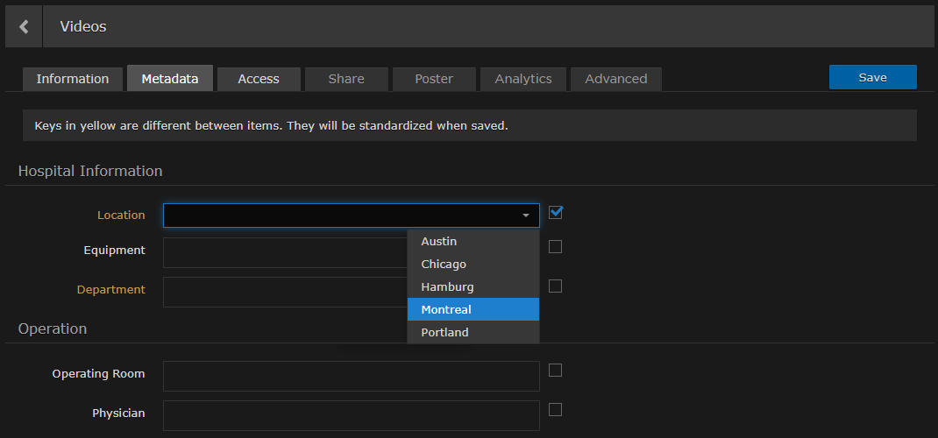
Task: Go to the Analytics tab
Action: pos(523,79)
